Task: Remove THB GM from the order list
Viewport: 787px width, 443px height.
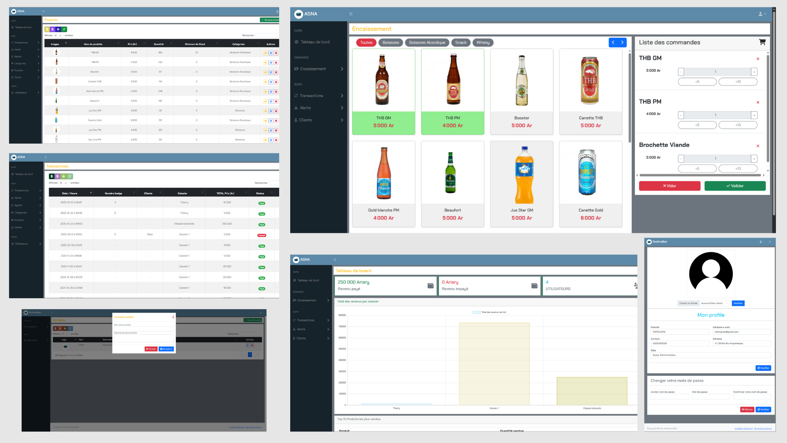Action: click(x=757, y=59)
